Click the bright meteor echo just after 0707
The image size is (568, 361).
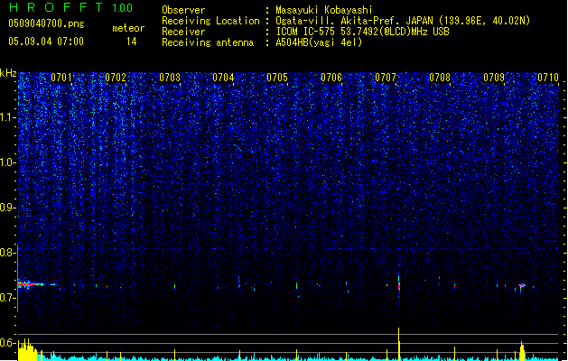click(399, 285)
